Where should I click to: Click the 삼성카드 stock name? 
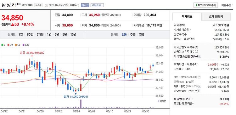[x=11, y=5]
